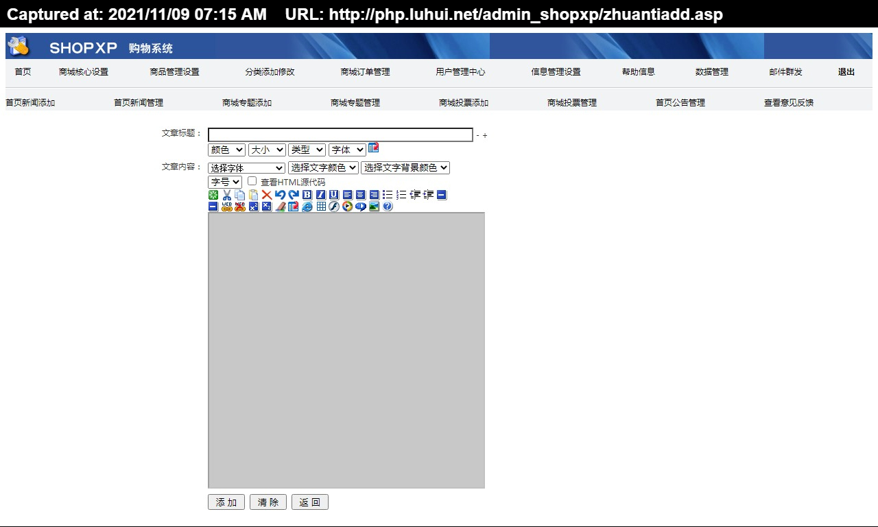This screenshot has height=527, width=878.
Task: Open 商城订单管理 menu
Action: [x=366, y=72]
